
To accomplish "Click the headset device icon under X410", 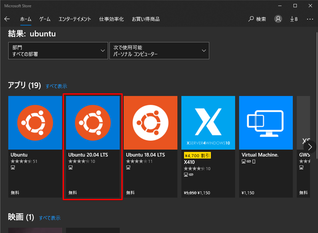I will [x=191, y=174].
